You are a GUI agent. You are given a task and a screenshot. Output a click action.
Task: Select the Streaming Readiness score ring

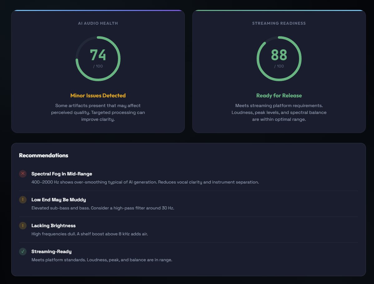coord(279,59)
